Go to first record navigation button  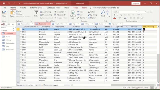[24, 85]
